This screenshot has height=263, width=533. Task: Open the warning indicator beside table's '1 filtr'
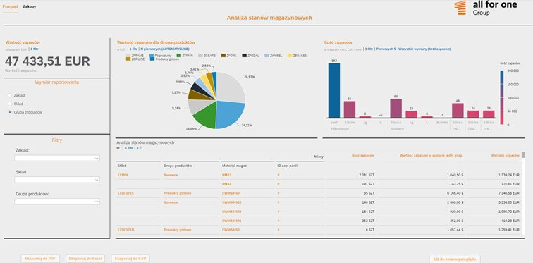click(140, 148)
